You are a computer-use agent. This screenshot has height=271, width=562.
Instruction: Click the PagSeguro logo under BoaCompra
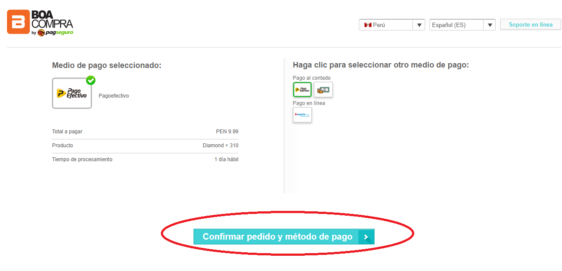pyautogui.click(x=55, y=33)
